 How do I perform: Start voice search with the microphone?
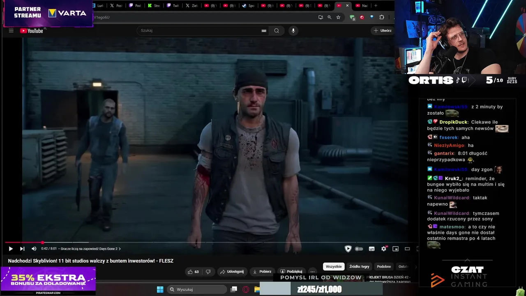(293, 30)
